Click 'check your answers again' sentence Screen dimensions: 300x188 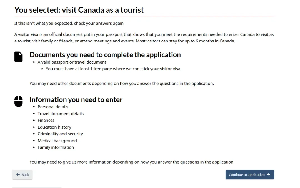tap(69, 23)
